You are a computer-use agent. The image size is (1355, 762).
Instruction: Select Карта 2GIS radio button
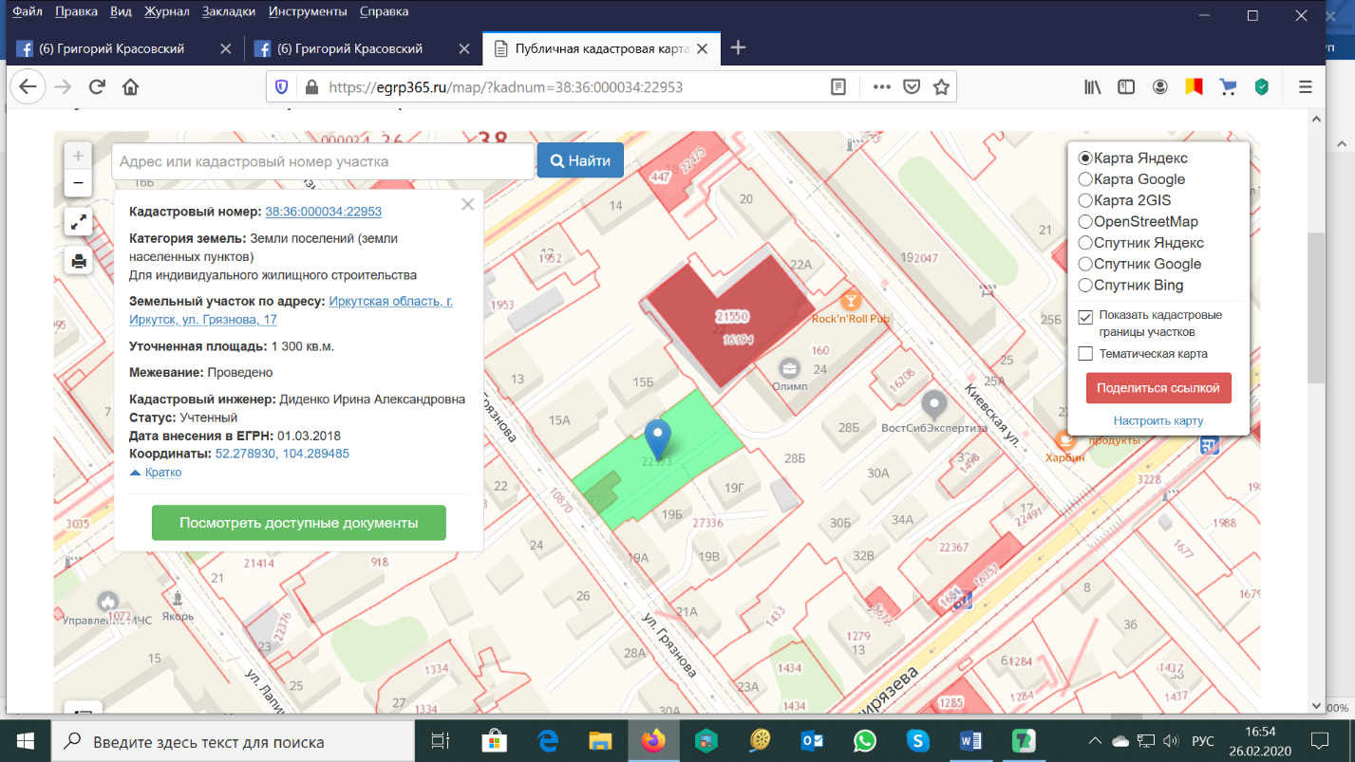(x=1085, y=200)
